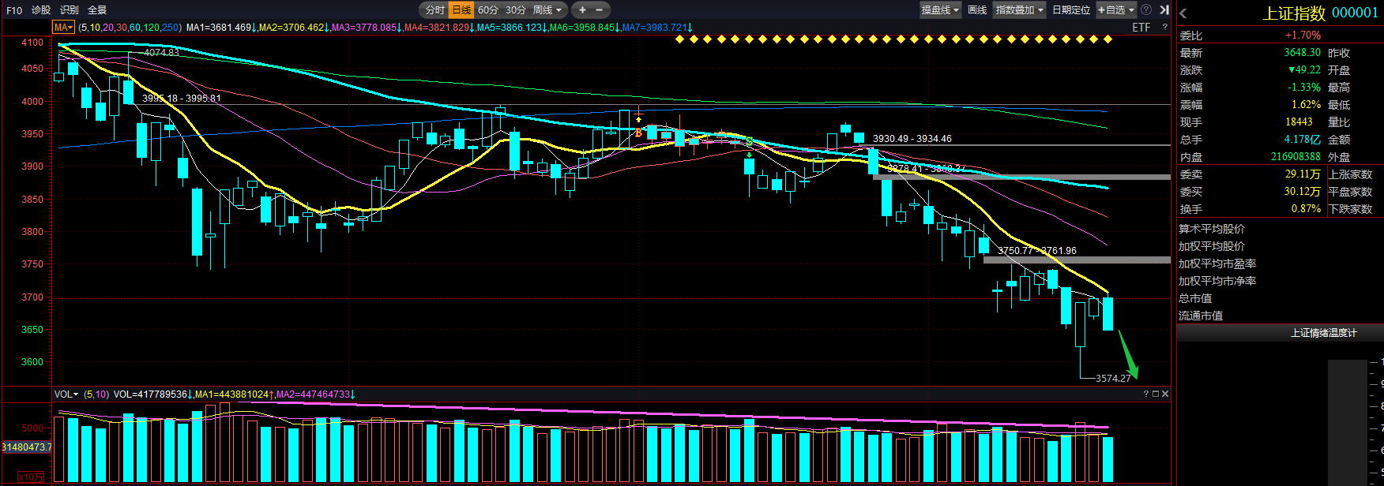This screenshot has width=1384, height=486.
Task: Open the 操盘线 dropdown
Action: coord(940,10)
